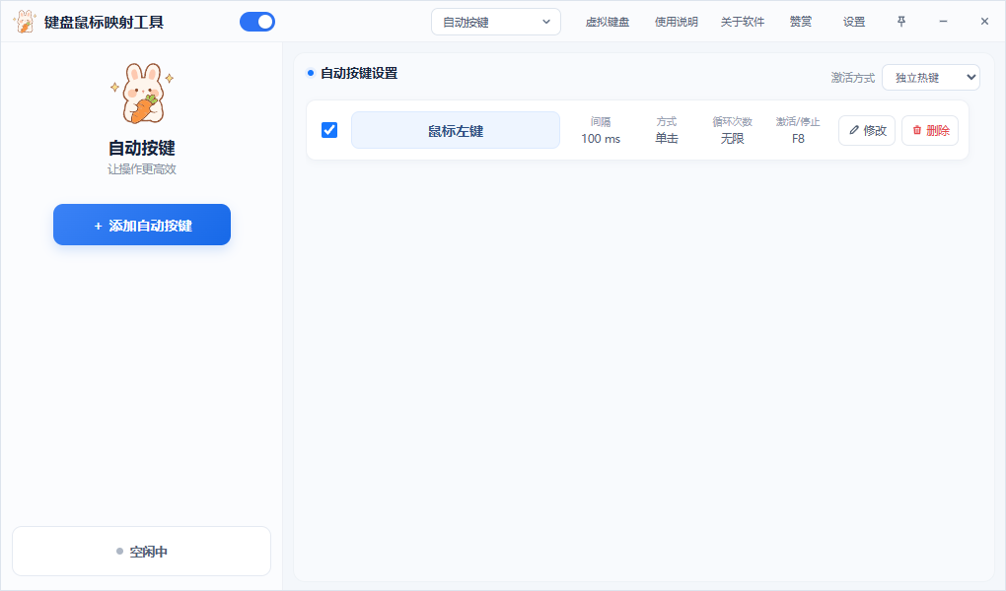Image resolution: width=1006 pixels, height=591 pixels.
Task: Click the 单击 mode value
Action: click(667, 139)
